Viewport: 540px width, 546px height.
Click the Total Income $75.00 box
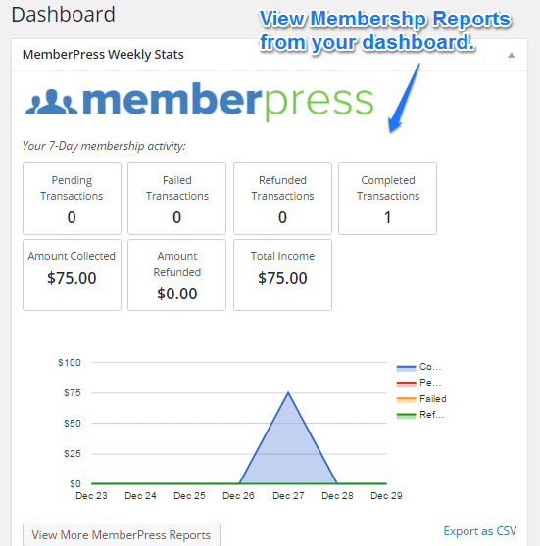click(282, 275)
